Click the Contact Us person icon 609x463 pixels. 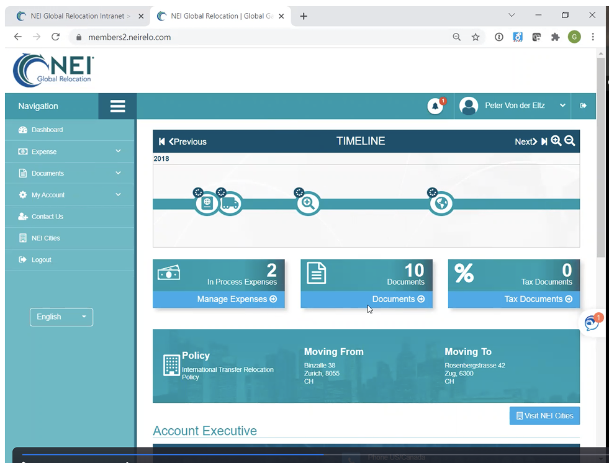click(x=23, y=217)
